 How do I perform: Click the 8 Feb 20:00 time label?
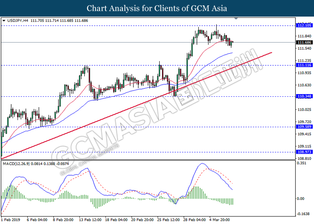coord(63,220)
